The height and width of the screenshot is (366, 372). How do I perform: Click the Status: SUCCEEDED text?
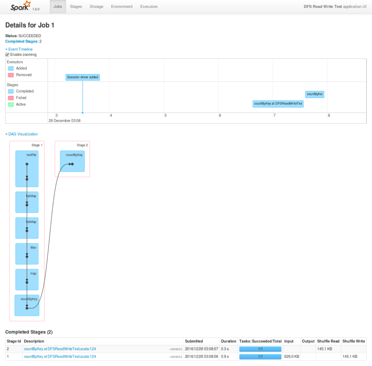(x=23, y=36)
